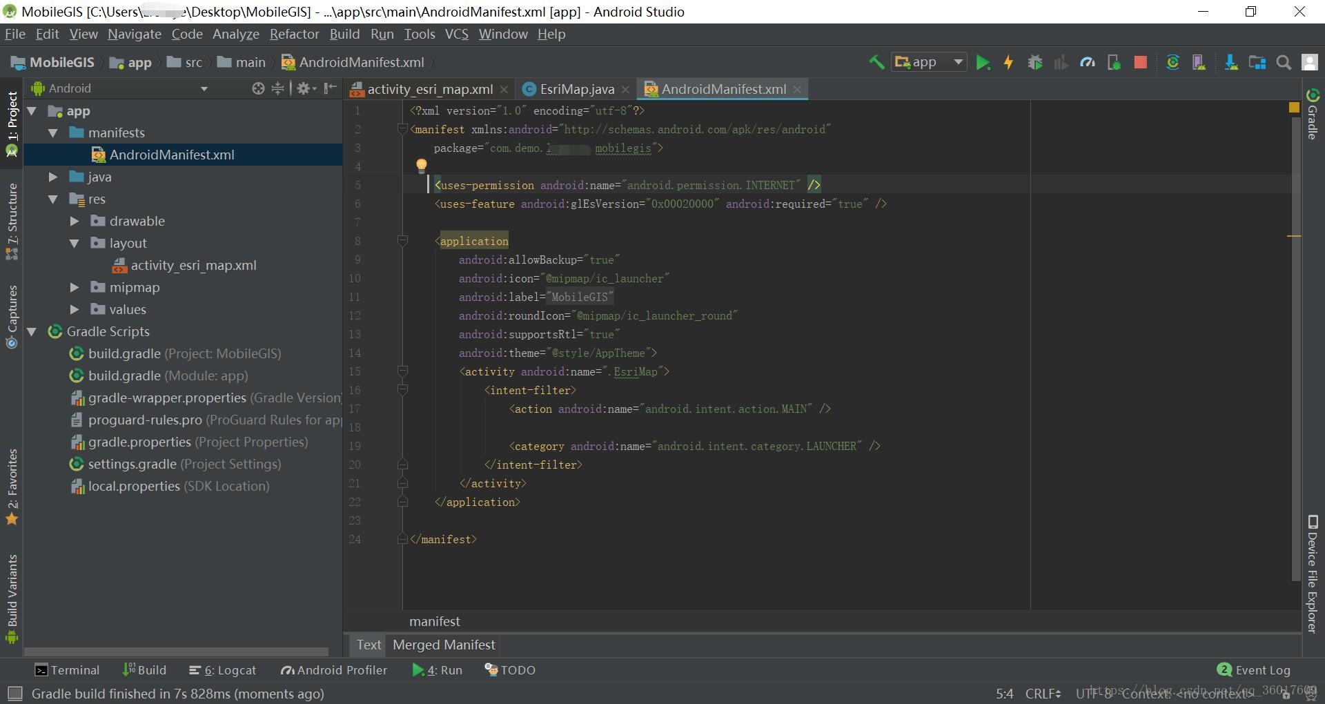
Task: Open the SDK Manager download icon
Action: (1230, 63)
